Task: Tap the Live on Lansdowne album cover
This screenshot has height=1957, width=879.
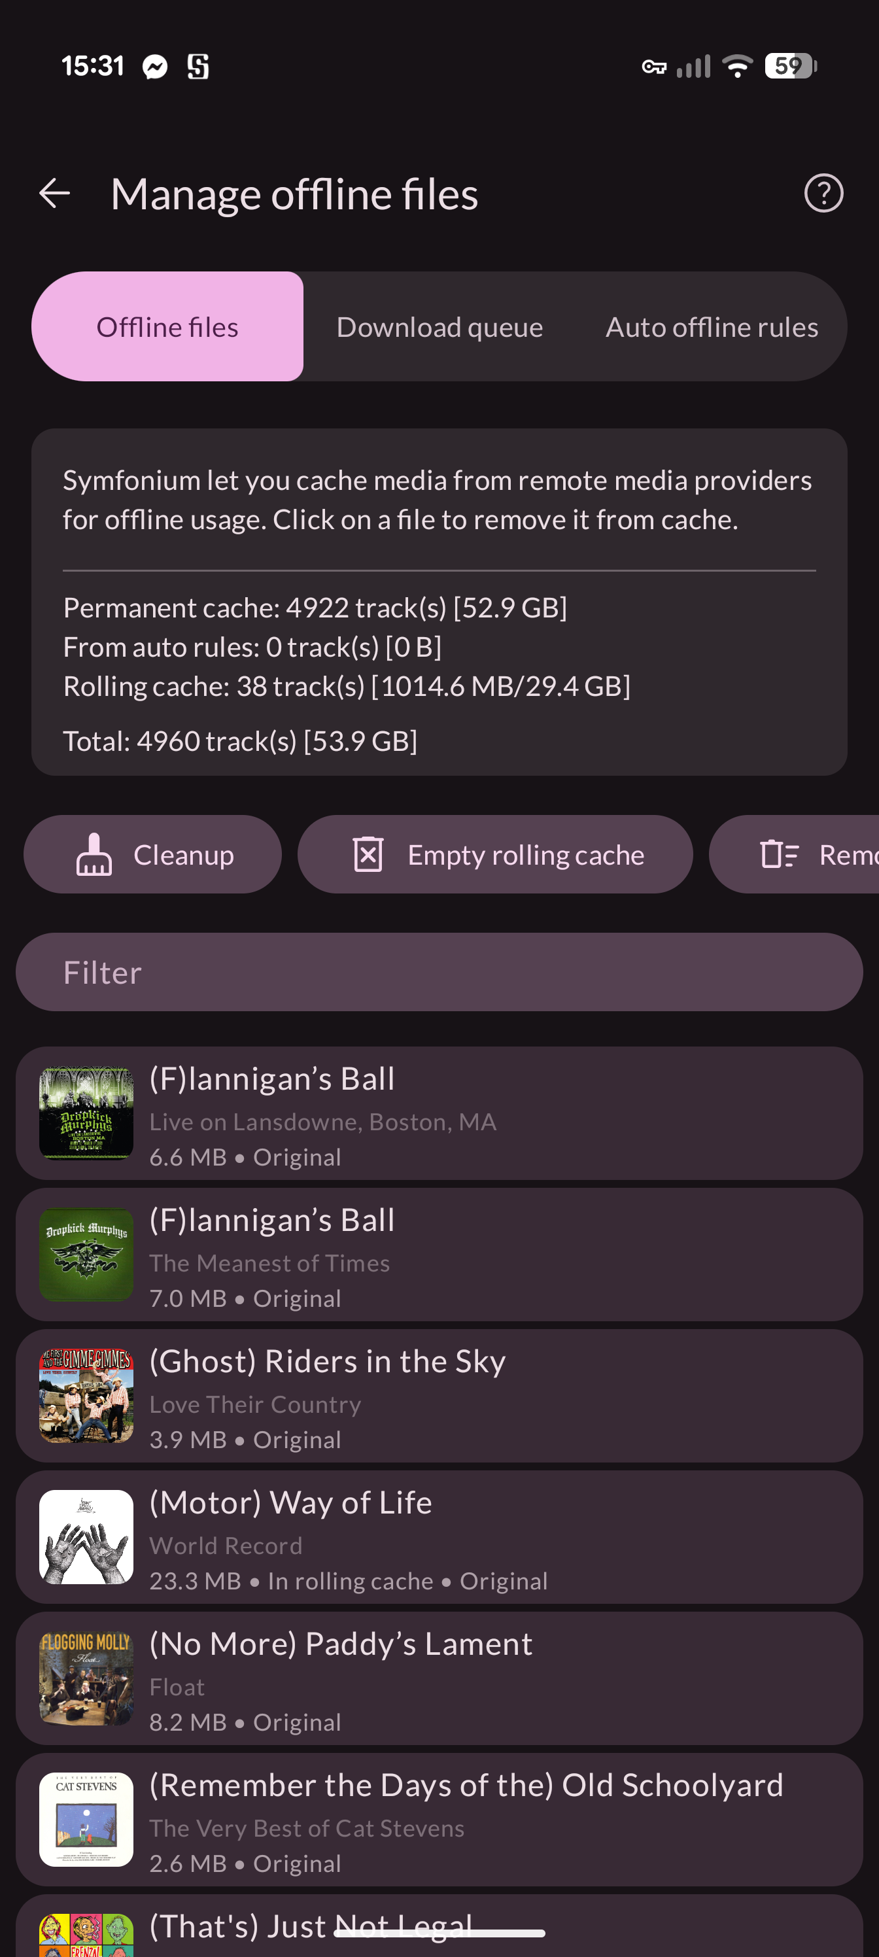Action: 86,1114
